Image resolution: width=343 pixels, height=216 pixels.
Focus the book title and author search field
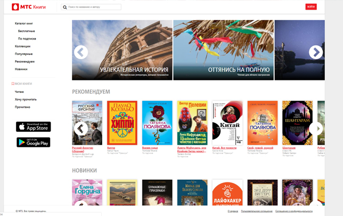coord(94,7)
